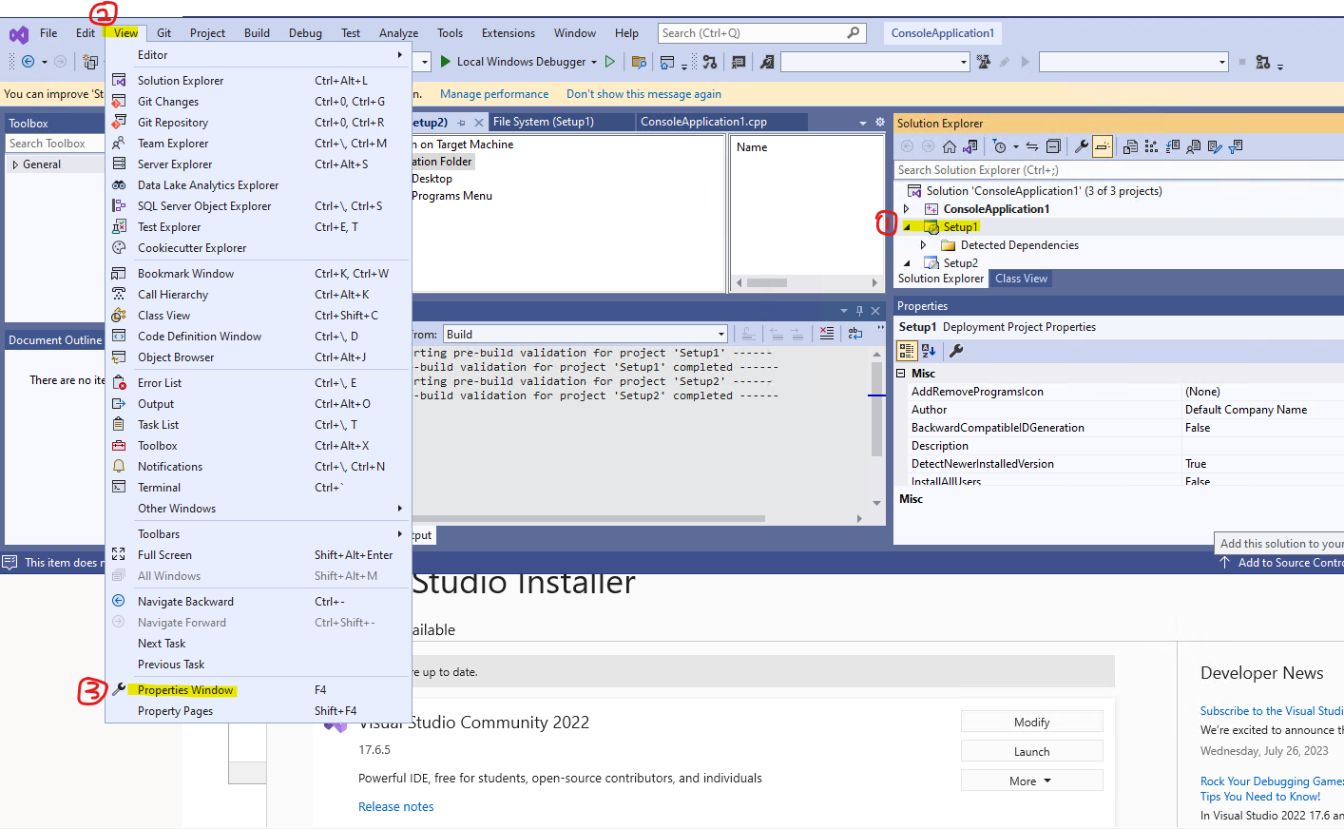Expand the Editor submenu
1344x829 pixels.
258,55
